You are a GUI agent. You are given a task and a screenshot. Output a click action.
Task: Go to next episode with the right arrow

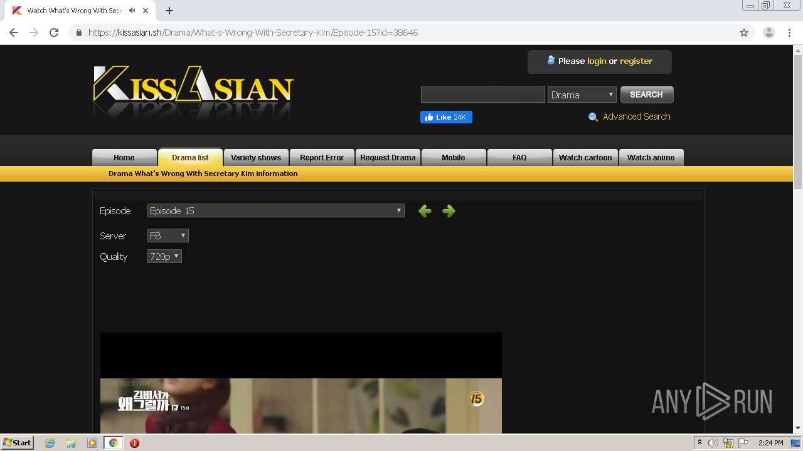[x=449, y=211]
